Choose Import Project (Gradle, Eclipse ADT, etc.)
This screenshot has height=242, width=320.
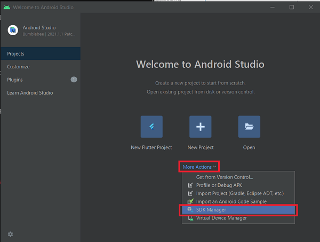click(x=238, y=193)
